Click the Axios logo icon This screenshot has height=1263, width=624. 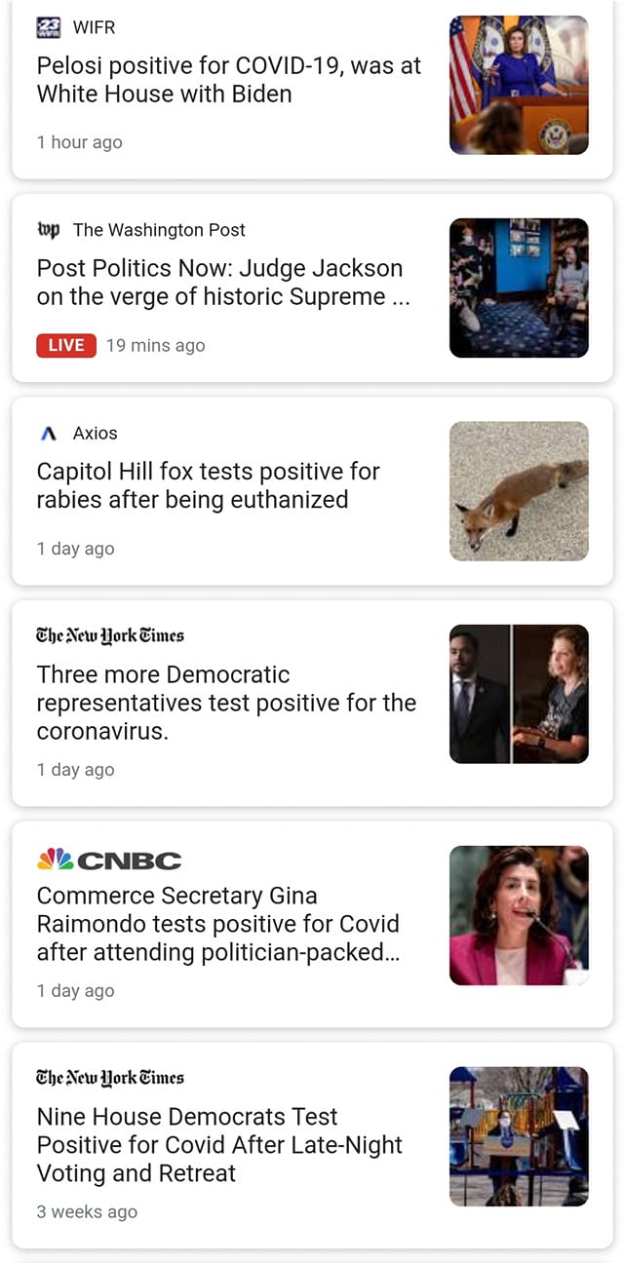tap(49, 434)
